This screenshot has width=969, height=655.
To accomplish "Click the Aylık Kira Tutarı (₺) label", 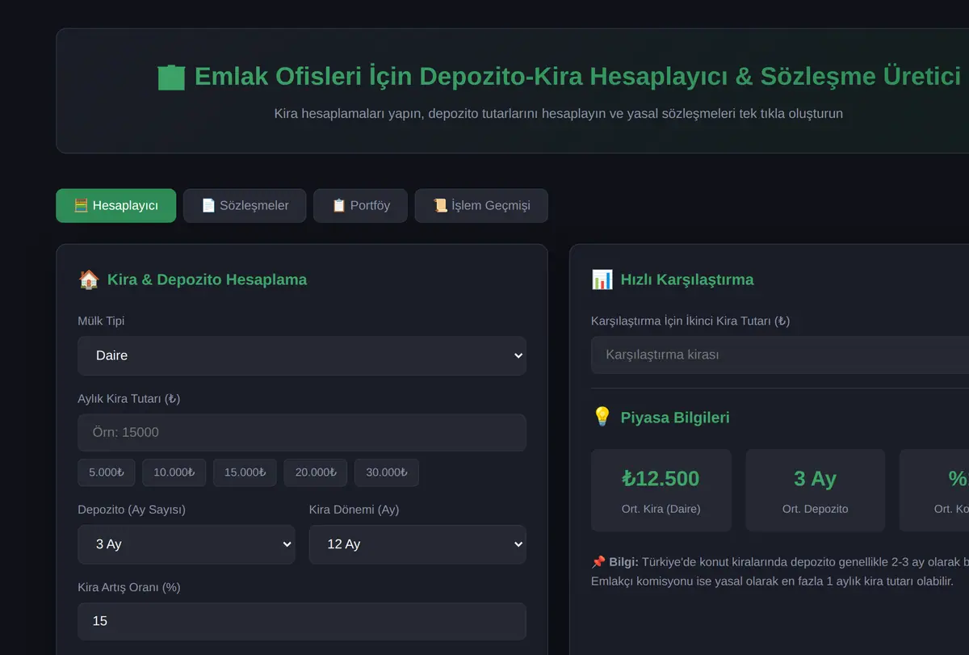I will [x=129, y=398].
